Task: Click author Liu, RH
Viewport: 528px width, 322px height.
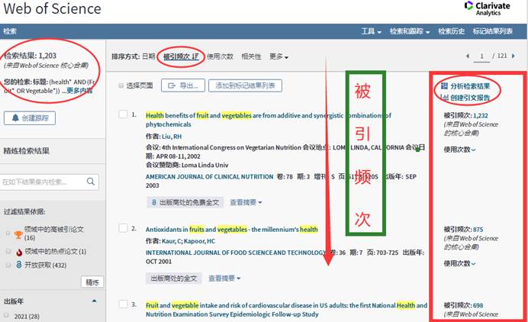Action: (172, 137)
